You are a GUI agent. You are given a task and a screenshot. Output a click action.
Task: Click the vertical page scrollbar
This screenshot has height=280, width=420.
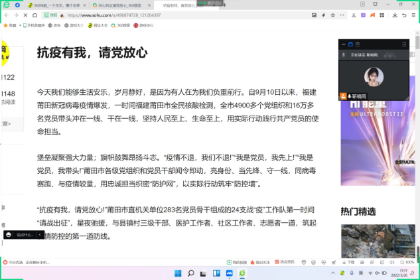(x=417, y=133)
